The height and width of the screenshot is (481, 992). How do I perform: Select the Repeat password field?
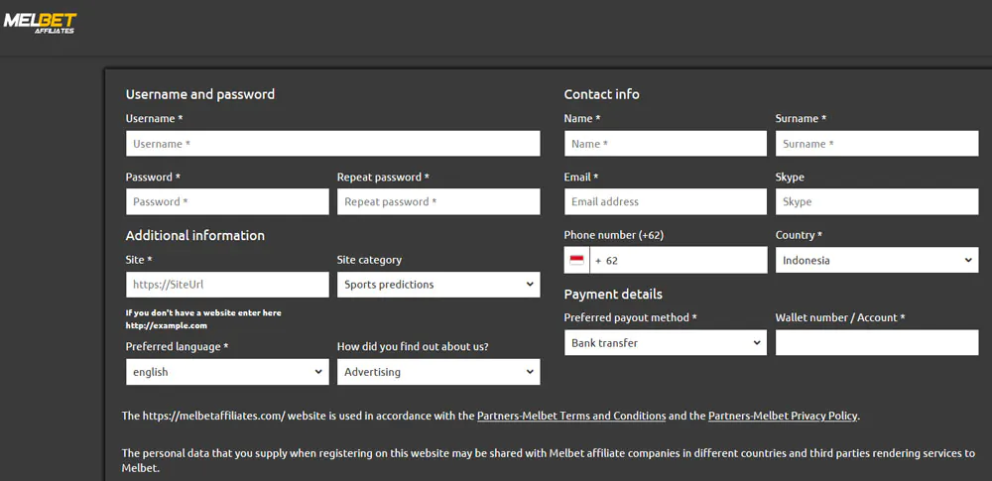(438, 202)
